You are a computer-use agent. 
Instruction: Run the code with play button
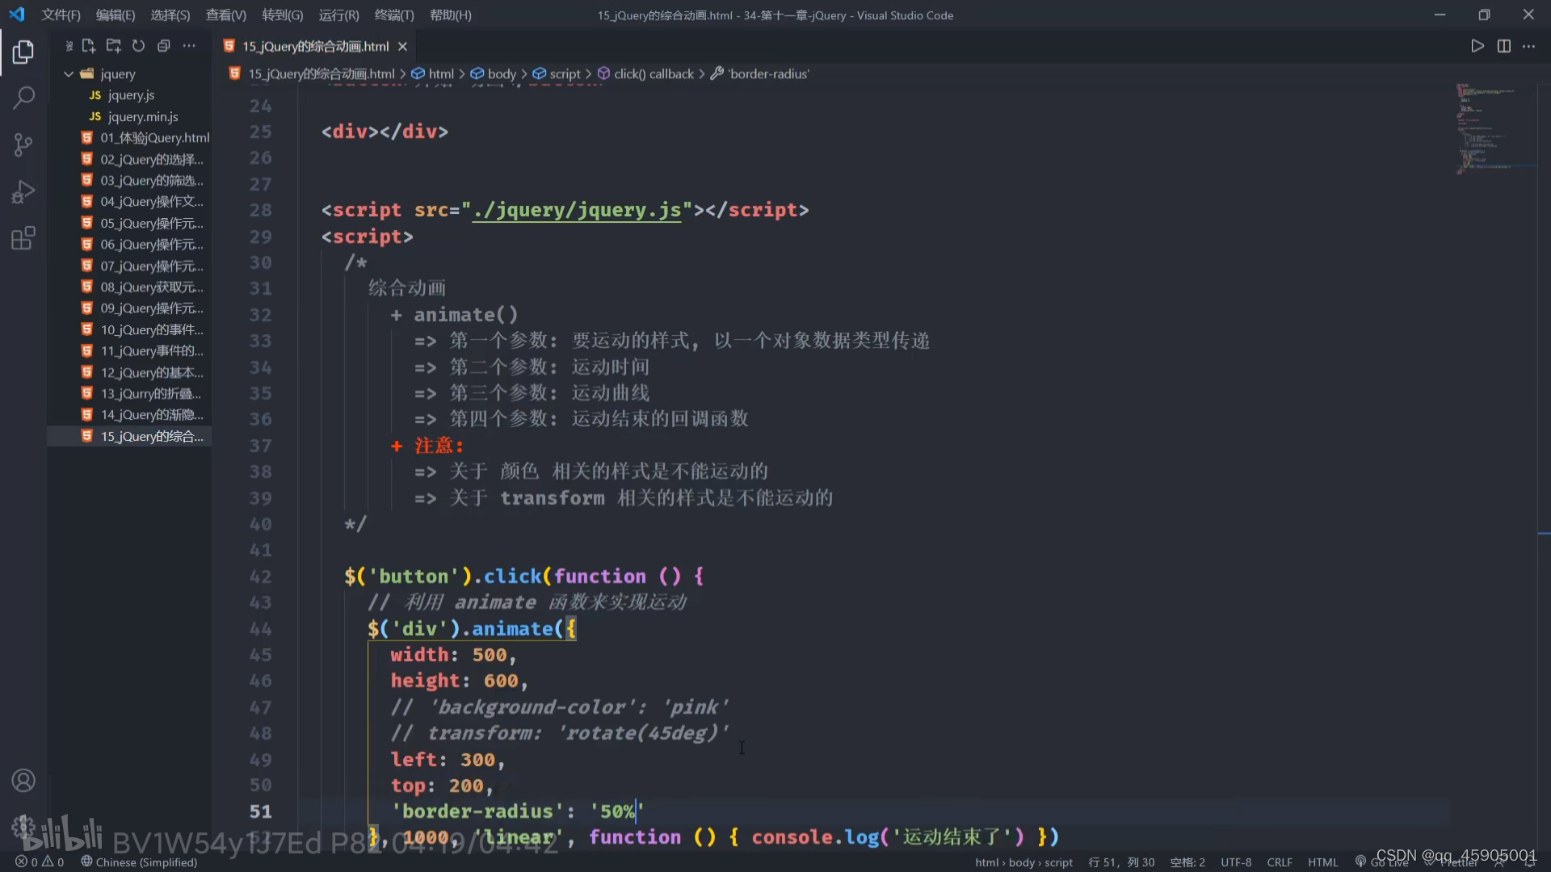click(1477, 46)
